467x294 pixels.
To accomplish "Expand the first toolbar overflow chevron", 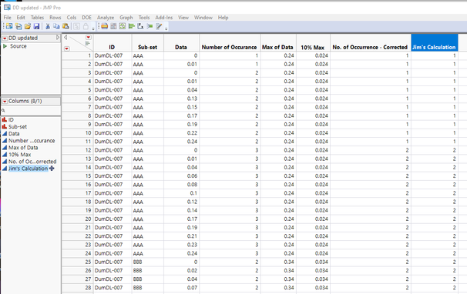I will pos(93,29).
